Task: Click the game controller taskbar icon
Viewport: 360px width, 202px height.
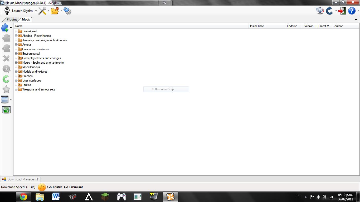Action: click(x=121, y=197)
